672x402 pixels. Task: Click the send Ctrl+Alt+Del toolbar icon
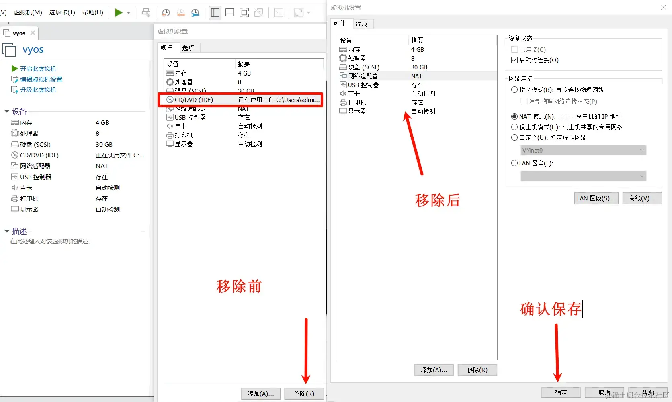pyautogui.click(x=146, y=13)
